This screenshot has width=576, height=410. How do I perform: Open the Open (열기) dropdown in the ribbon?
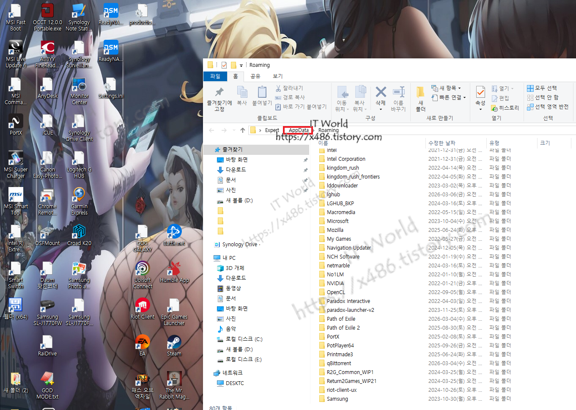502,88
